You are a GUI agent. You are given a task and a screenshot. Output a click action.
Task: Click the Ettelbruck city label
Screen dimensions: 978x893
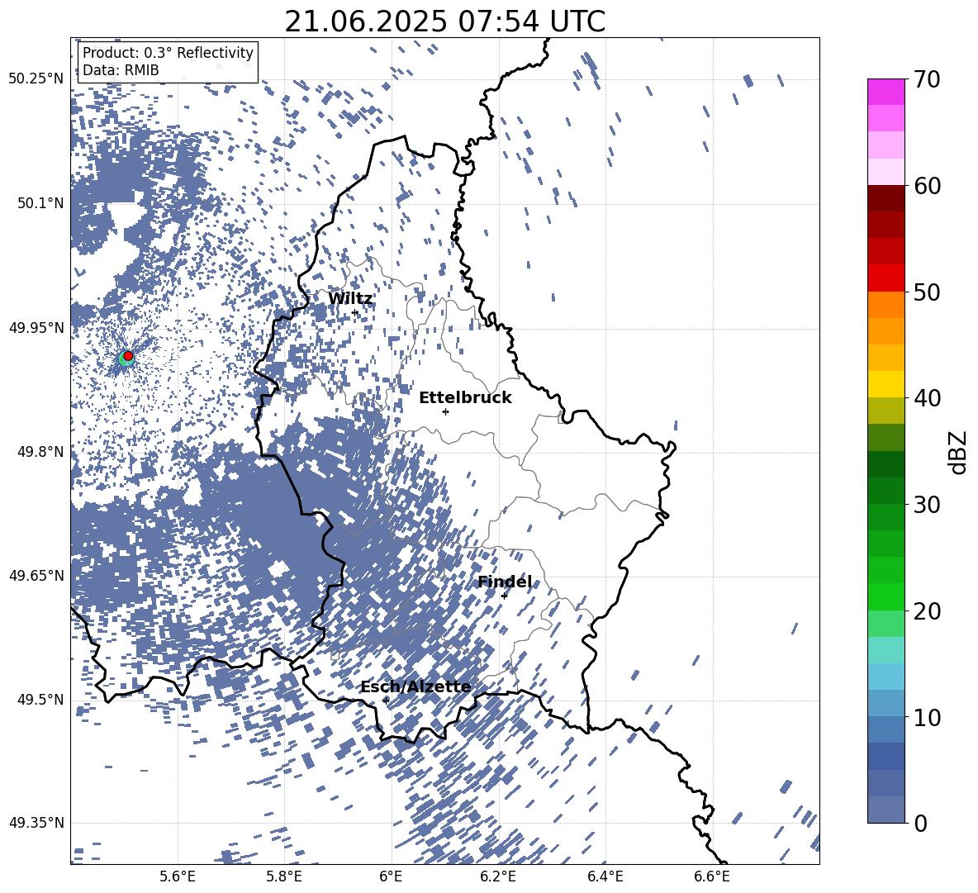(x=465, y=398)
